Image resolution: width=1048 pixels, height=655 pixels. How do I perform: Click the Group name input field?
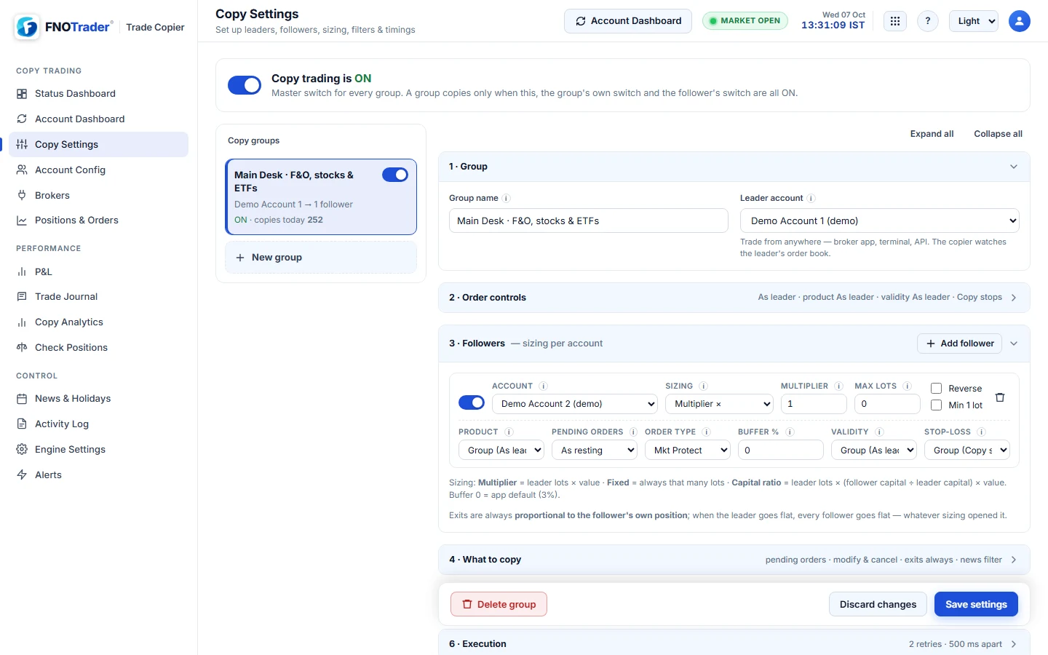[x=589, y=221]
